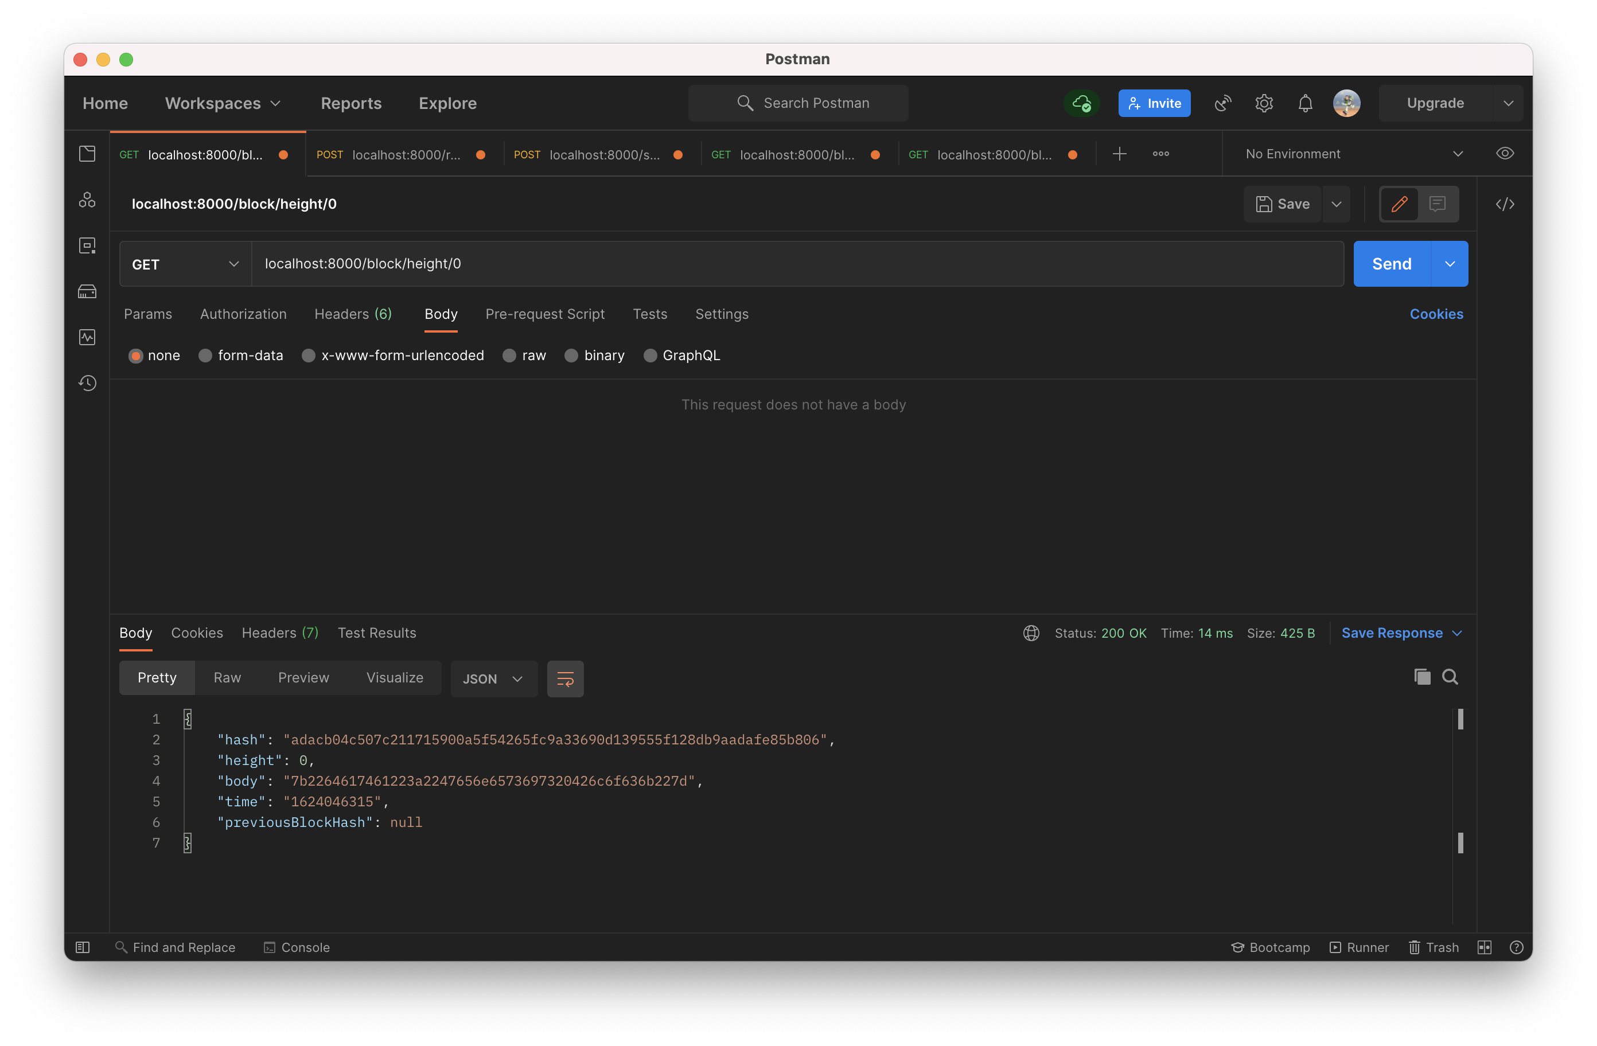
Task: Open Collections in the left sidebar
Action: [x=87, y=153]
